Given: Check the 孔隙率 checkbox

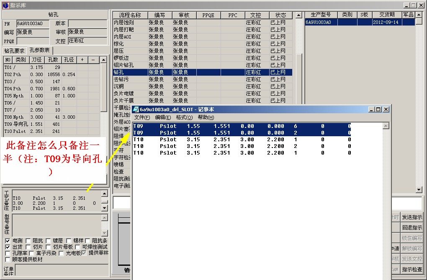Looking at the screenshot, I should (8, 253).
